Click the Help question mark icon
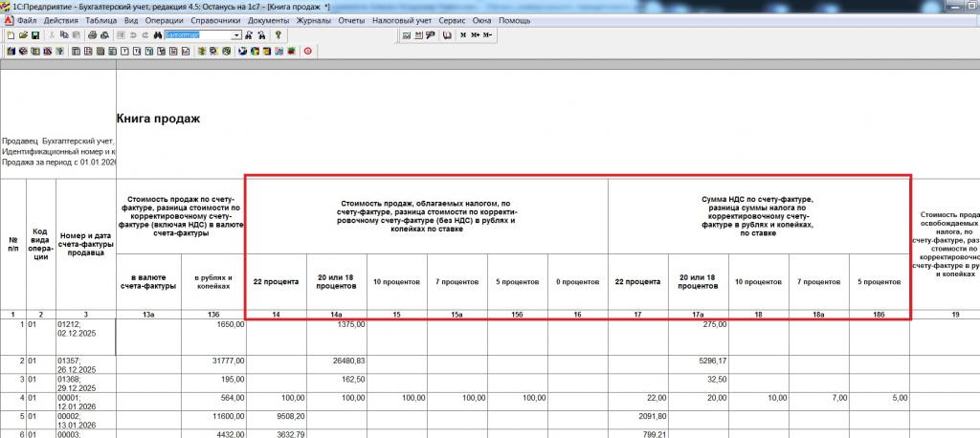Image resolution: width=980 pixels, height=438 pixels. click(x=278, y=35)
